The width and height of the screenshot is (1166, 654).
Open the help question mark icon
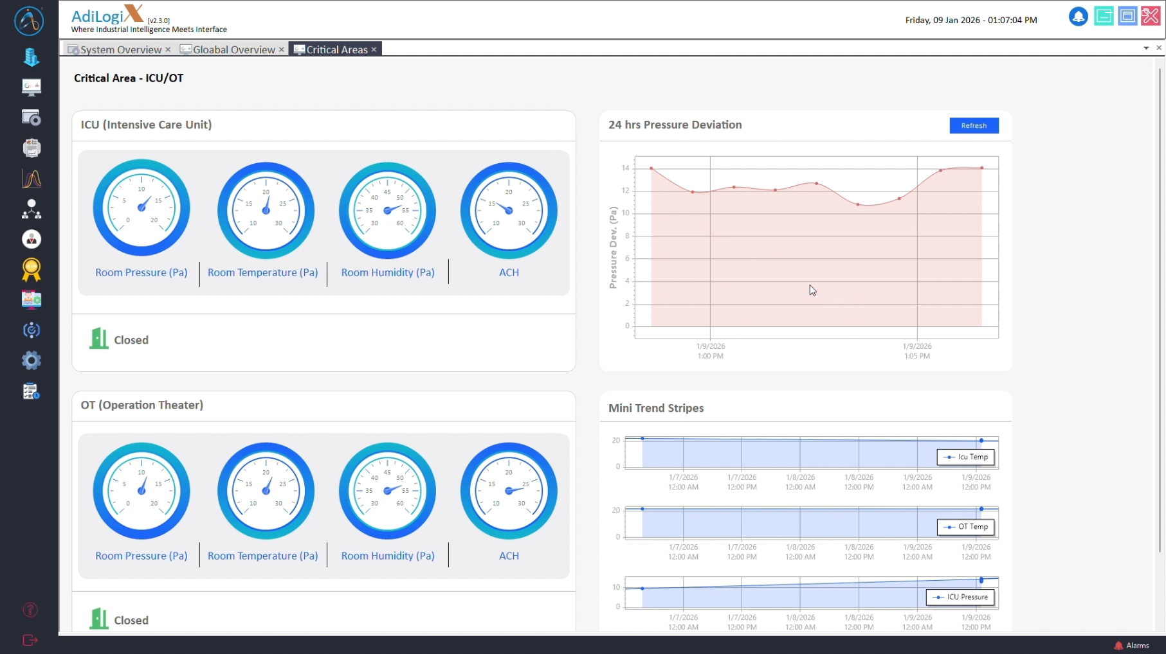click(x=30, y=610)
